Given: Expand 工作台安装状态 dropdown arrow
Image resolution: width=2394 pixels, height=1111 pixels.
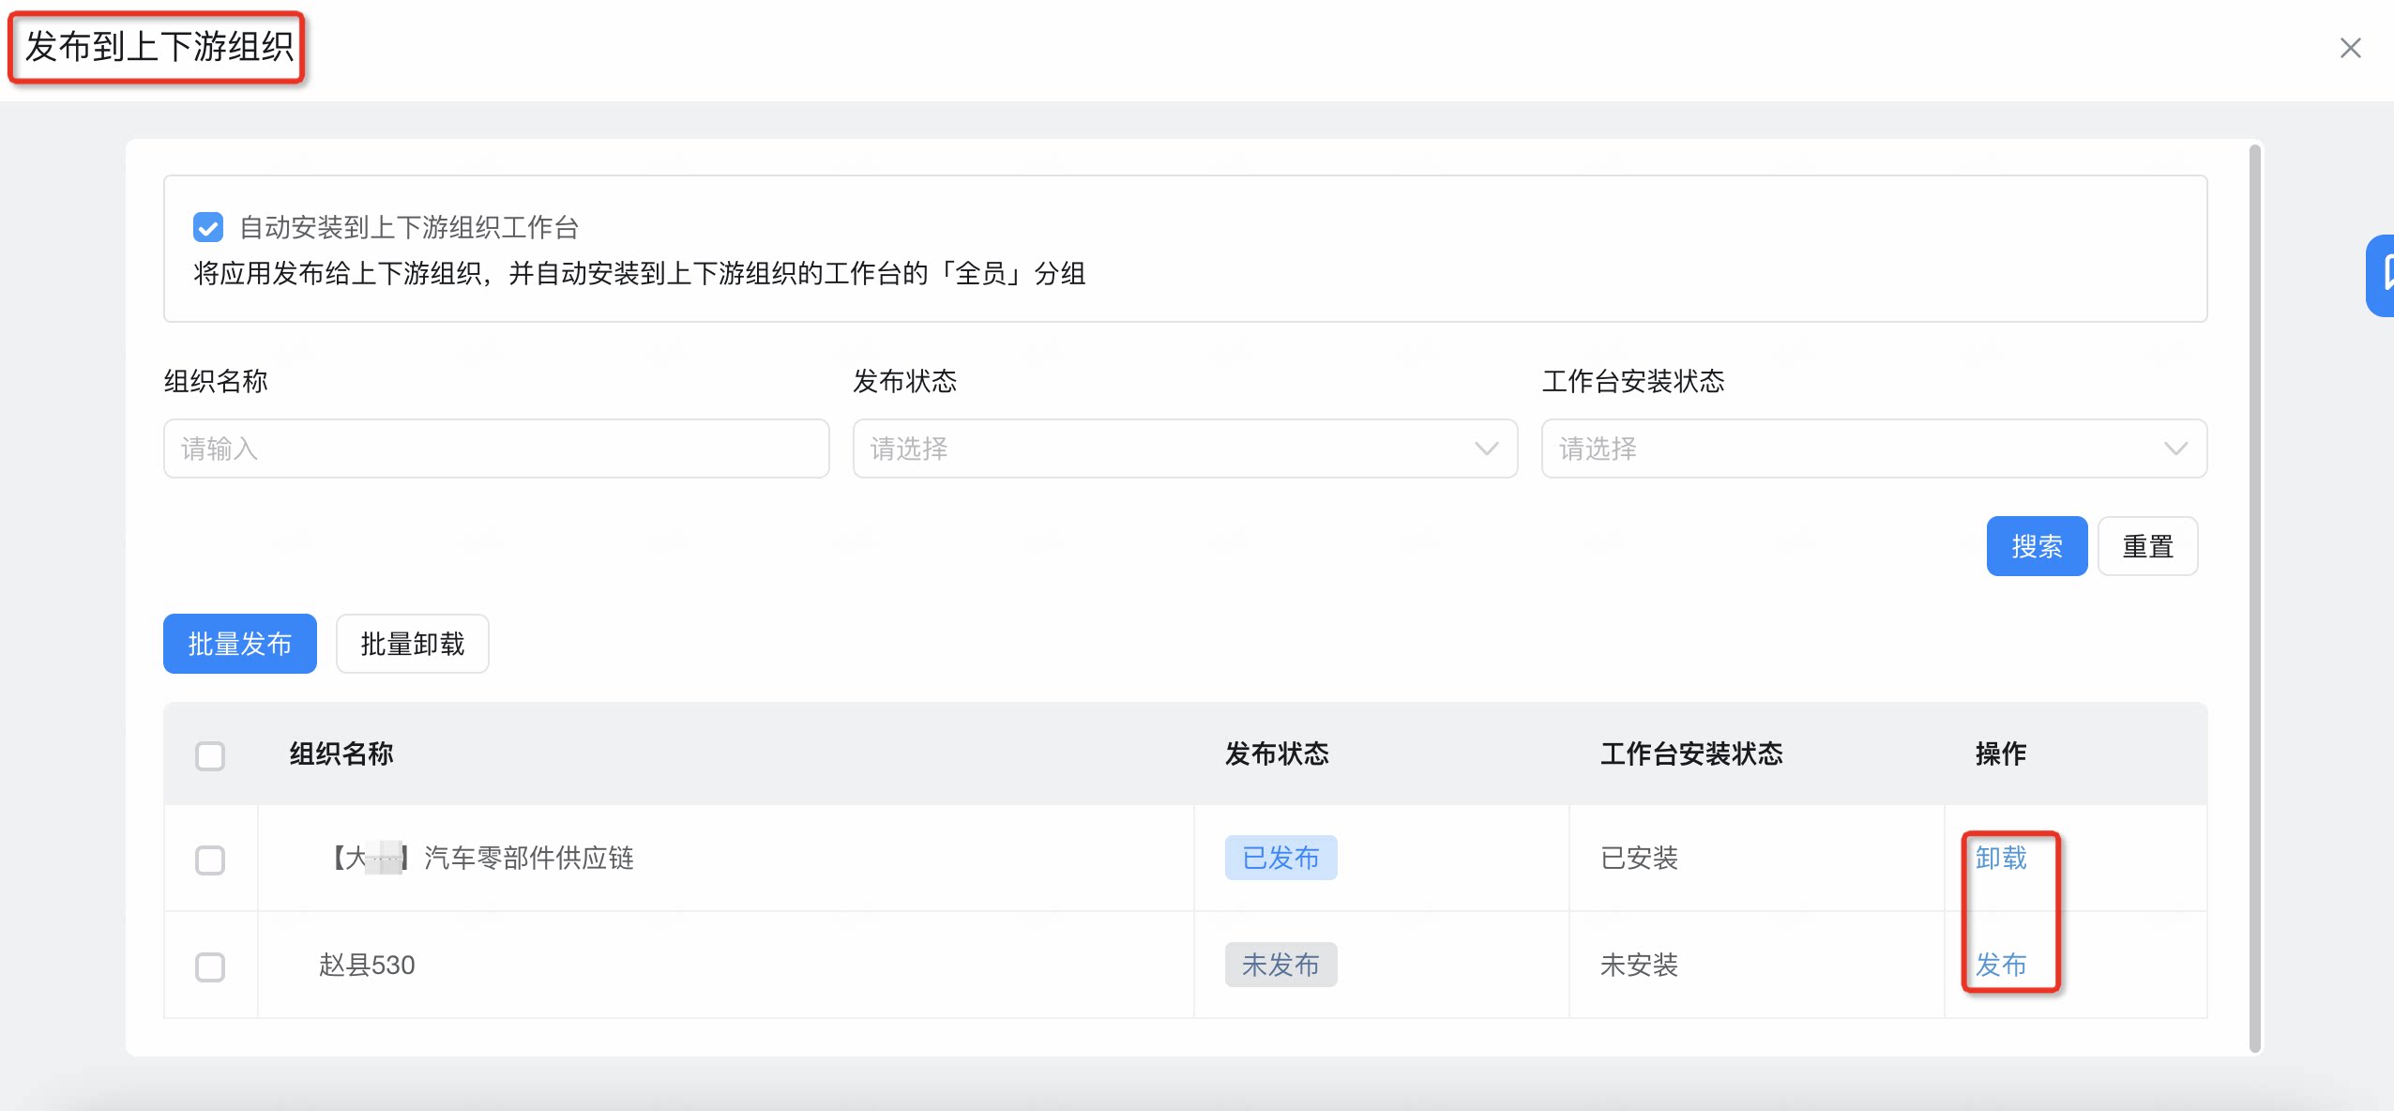Looking at the screenshot, I should [2175, 449].
